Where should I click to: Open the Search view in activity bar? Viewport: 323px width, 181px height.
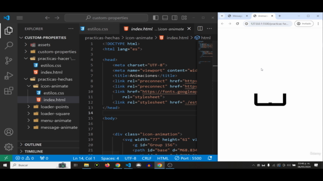(x=9, y=45)
